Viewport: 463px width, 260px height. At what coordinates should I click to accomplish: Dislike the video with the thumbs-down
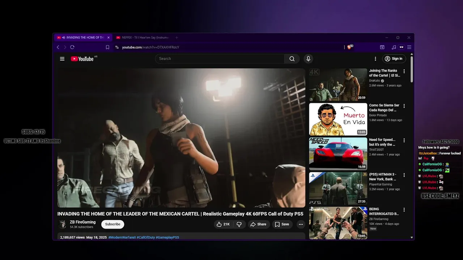coord(239,224)
